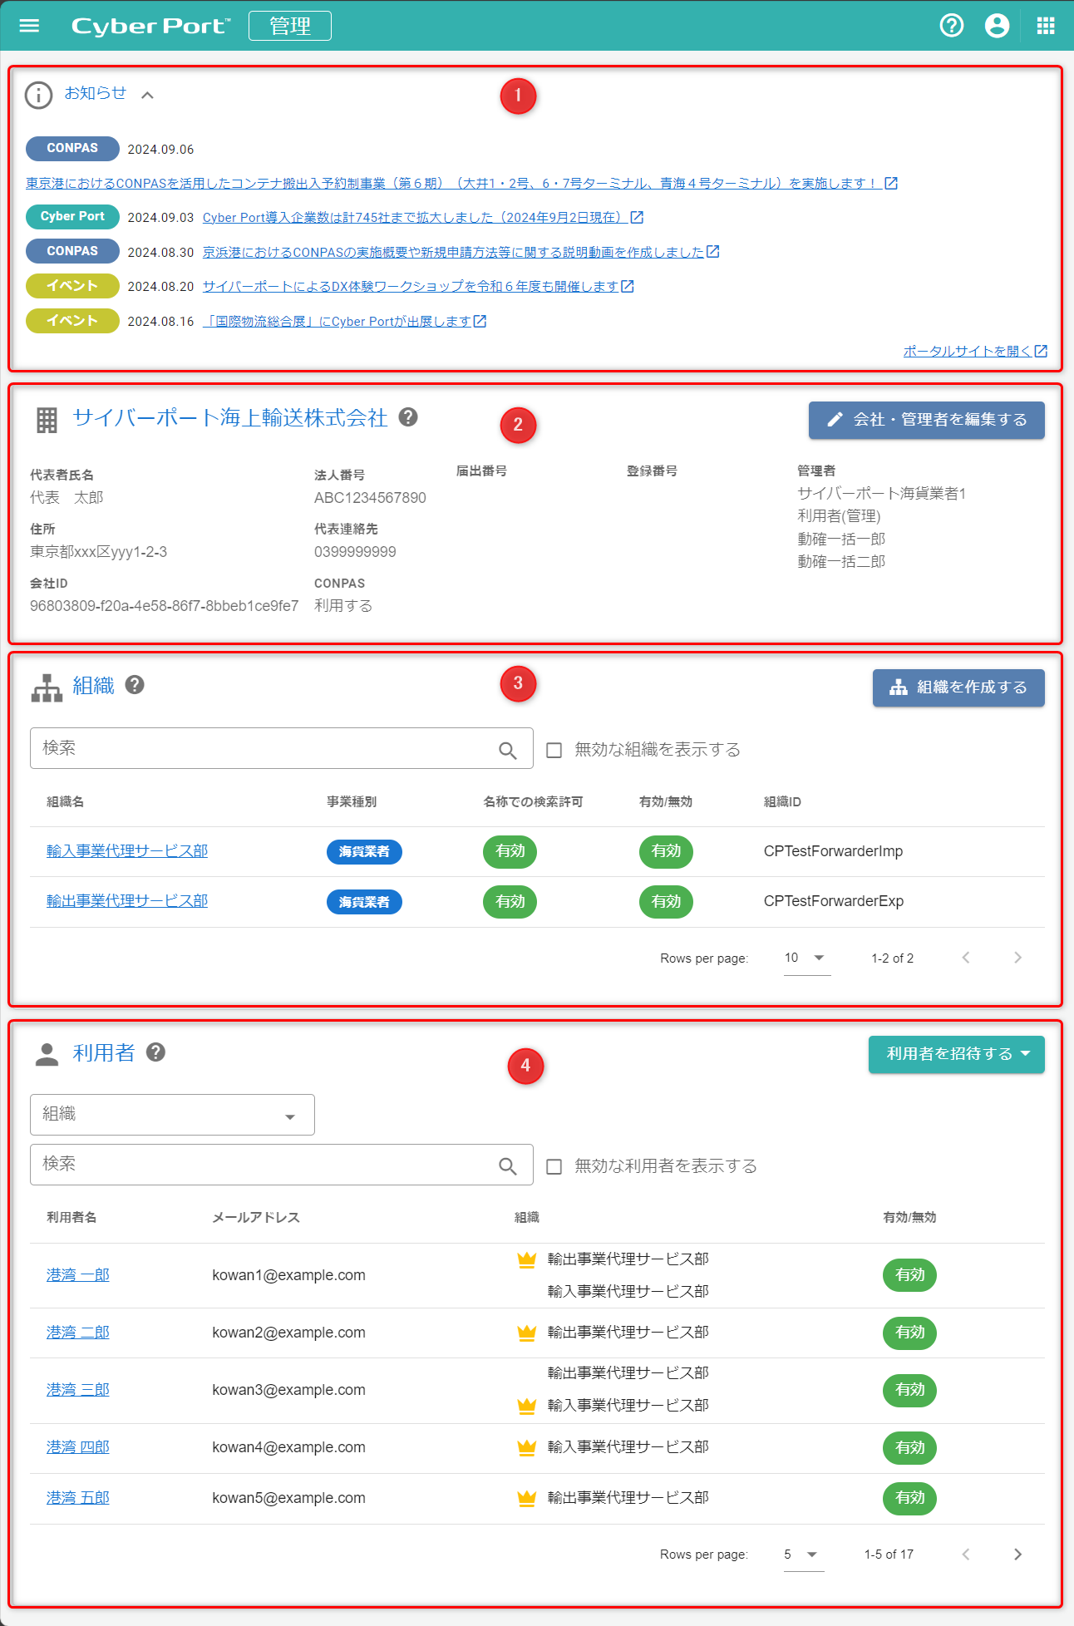The height and width of the screenshot is (1626, 1074).
Task: Click 組織を作成する button
Action: pos(958,687)
